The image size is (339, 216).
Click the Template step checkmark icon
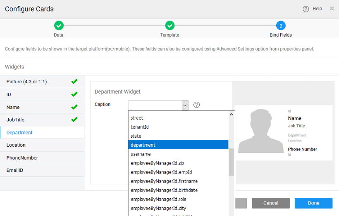[x=169, y=26]
